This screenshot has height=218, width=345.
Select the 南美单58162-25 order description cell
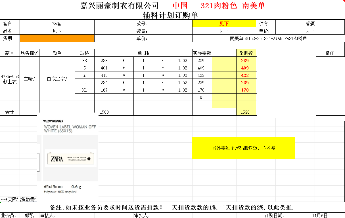point(268,38)
